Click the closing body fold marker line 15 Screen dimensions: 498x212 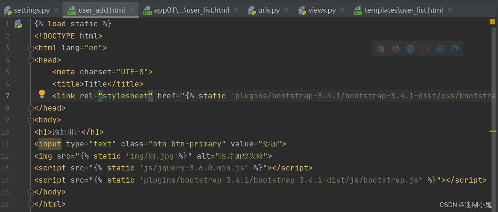[x=31, y=192]
